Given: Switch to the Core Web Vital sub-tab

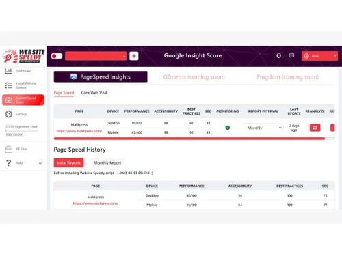Looking at the screenshot, I should pyautogui.click(x=94, y=93).
